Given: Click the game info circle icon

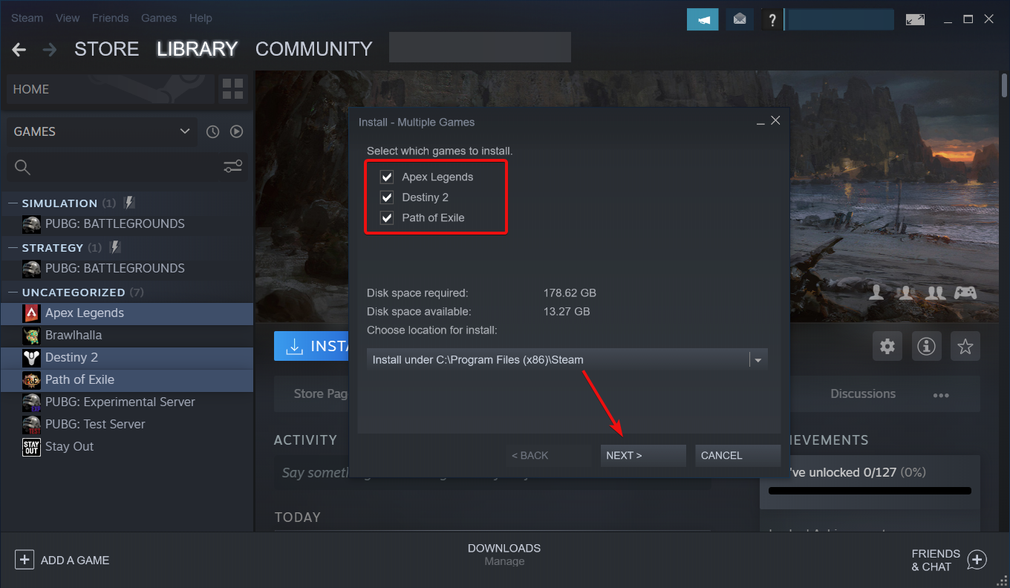Looking at the screenshot, I should pos(926,346).
